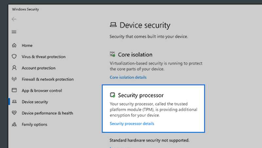
Task: Open Virus & threat protection shield icon
Action: tap(14, 57)
